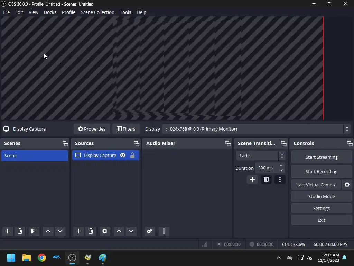Screen dimensions: 354x266
Task: Open the Windows Start menu
Action: point(11,258)
